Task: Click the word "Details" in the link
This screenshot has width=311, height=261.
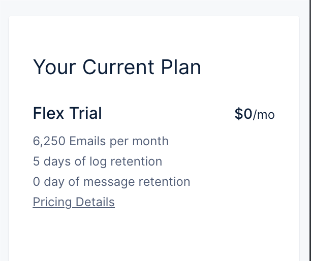Action: coord(95,202)
